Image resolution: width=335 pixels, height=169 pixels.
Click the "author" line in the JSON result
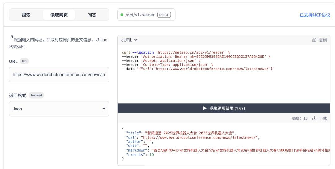tap(140, 142)
